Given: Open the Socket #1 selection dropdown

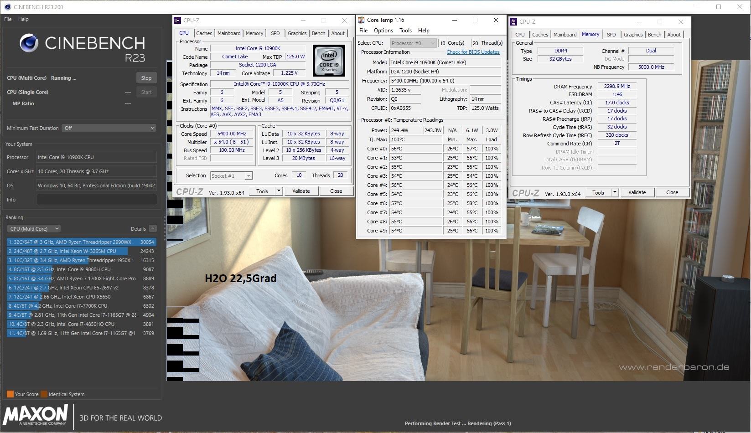Looking at the screenshot, I should coord(231,176).
